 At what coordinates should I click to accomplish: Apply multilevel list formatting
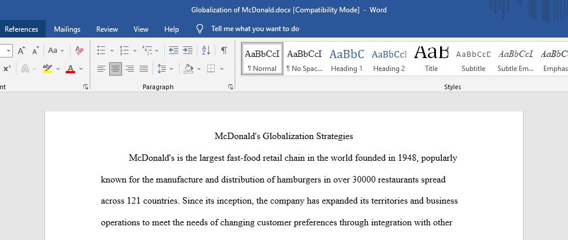click(147, 50)
